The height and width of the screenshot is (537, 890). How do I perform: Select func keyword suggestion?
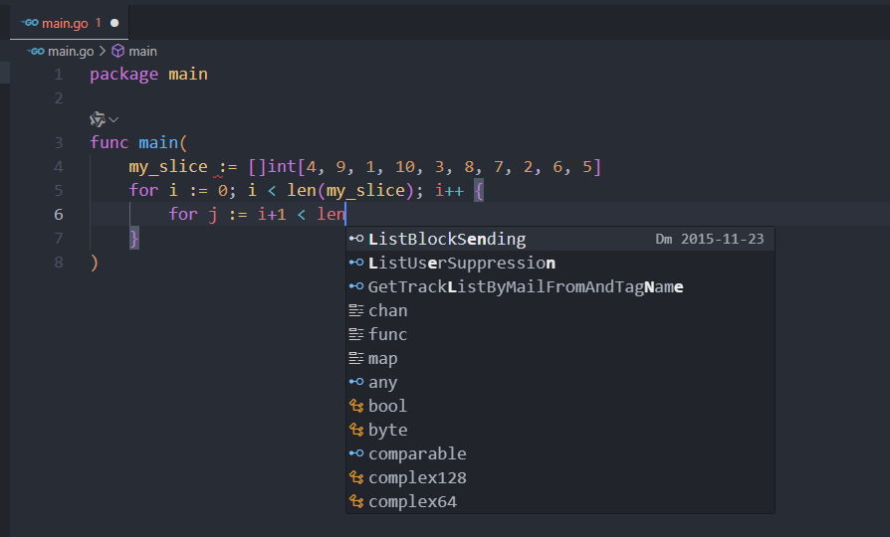click(x=560, y=334)
